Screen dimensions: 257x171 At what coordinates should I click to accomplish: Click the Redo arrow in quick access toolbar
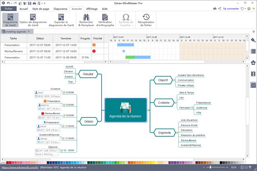coord(15,3)
